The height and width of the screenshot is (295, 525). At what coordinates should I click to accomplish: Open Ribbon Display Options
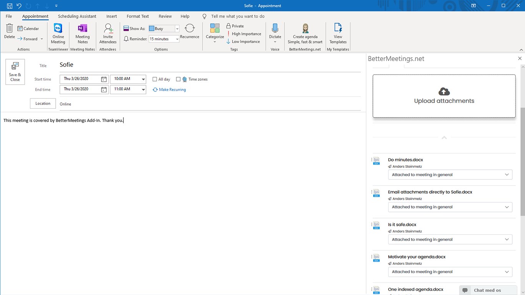(473, 6)
